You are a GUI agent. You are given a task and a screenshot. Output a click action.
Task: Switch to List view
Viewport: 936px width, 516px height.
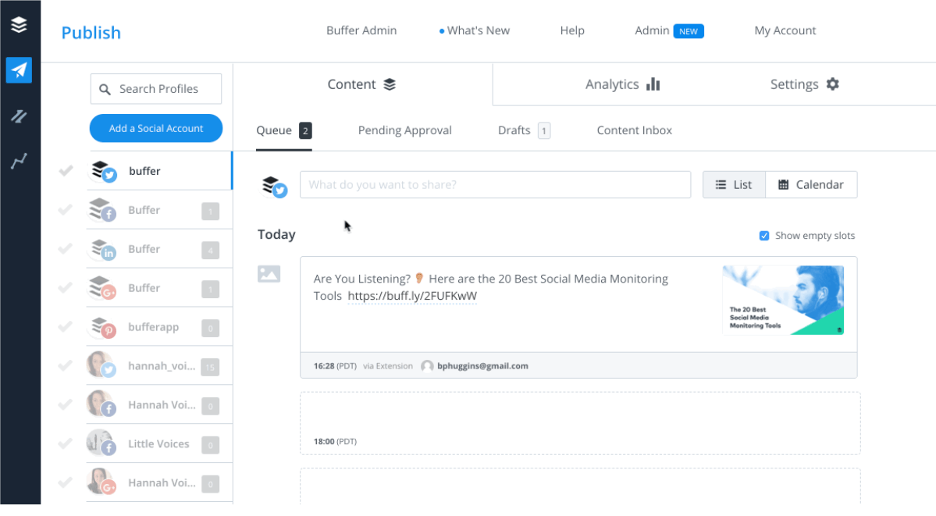coord(734,185)
